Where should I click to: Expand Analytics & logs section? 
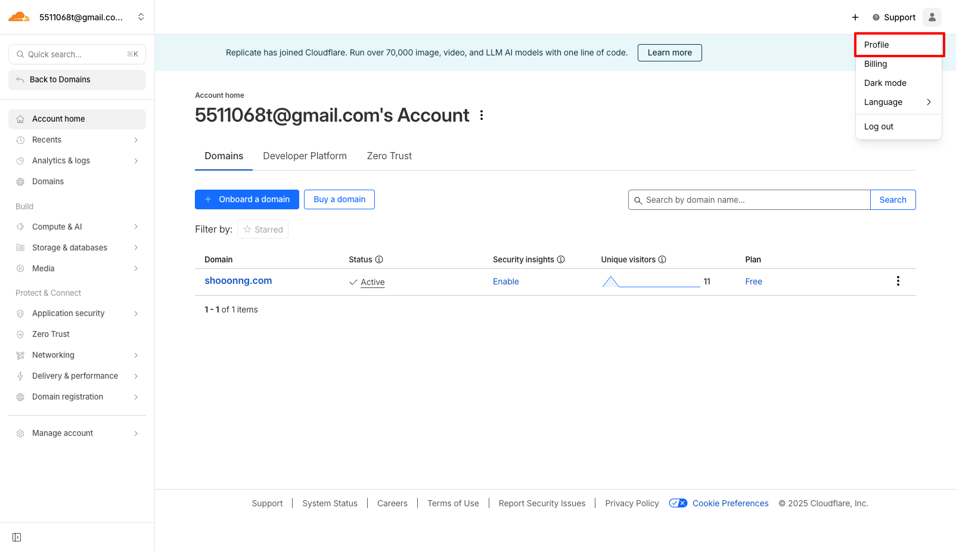[x=136, y=161]
